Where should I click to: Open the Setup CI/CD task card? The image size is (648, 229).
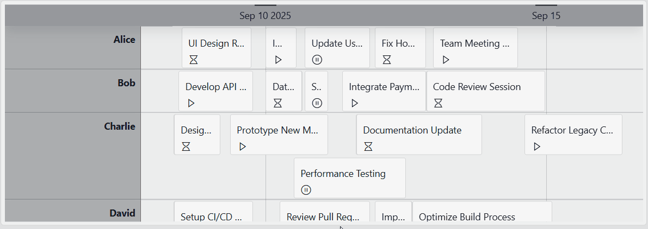pyautogui.click(x=213, y=213)
